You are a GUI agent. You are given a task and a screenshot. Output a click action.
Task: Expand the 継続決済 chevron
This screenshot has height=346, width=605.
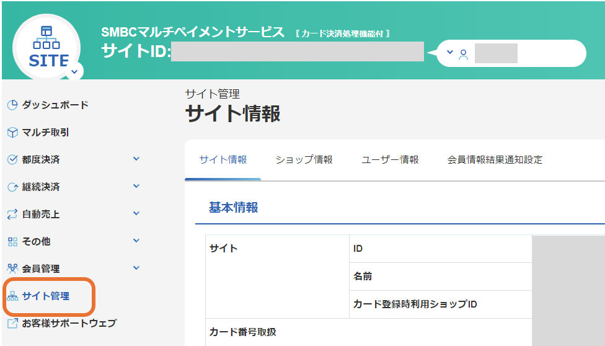point(136,186)
